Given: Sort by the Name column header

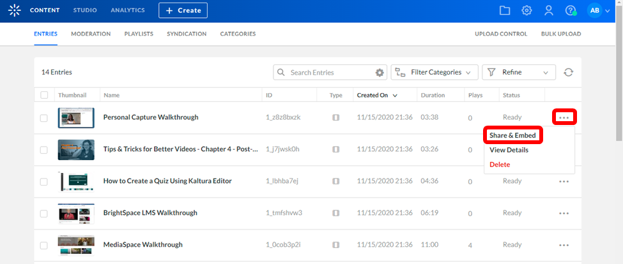Looking at the screenshot, I should (x=112, y=95).
